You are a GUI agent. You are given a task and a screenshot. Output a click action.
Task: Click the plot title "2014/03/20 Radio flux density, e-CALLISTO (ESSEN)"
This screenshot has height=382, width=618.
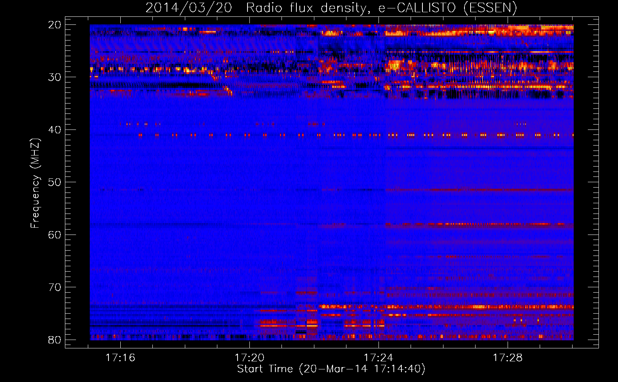pyautogui.click(x=331, y=8)
